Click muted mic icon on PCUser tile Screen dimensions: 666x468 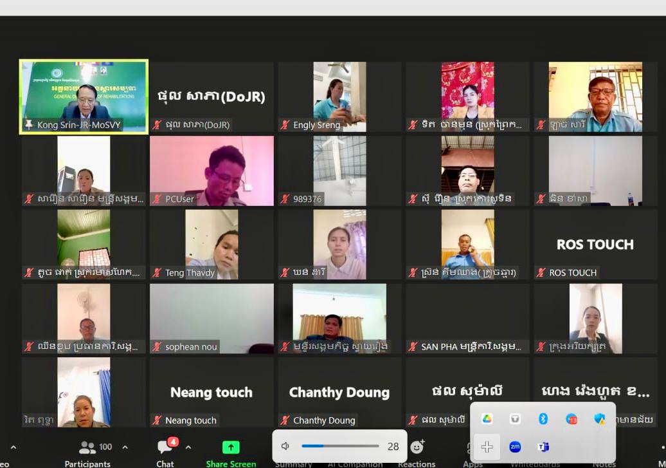157,199
